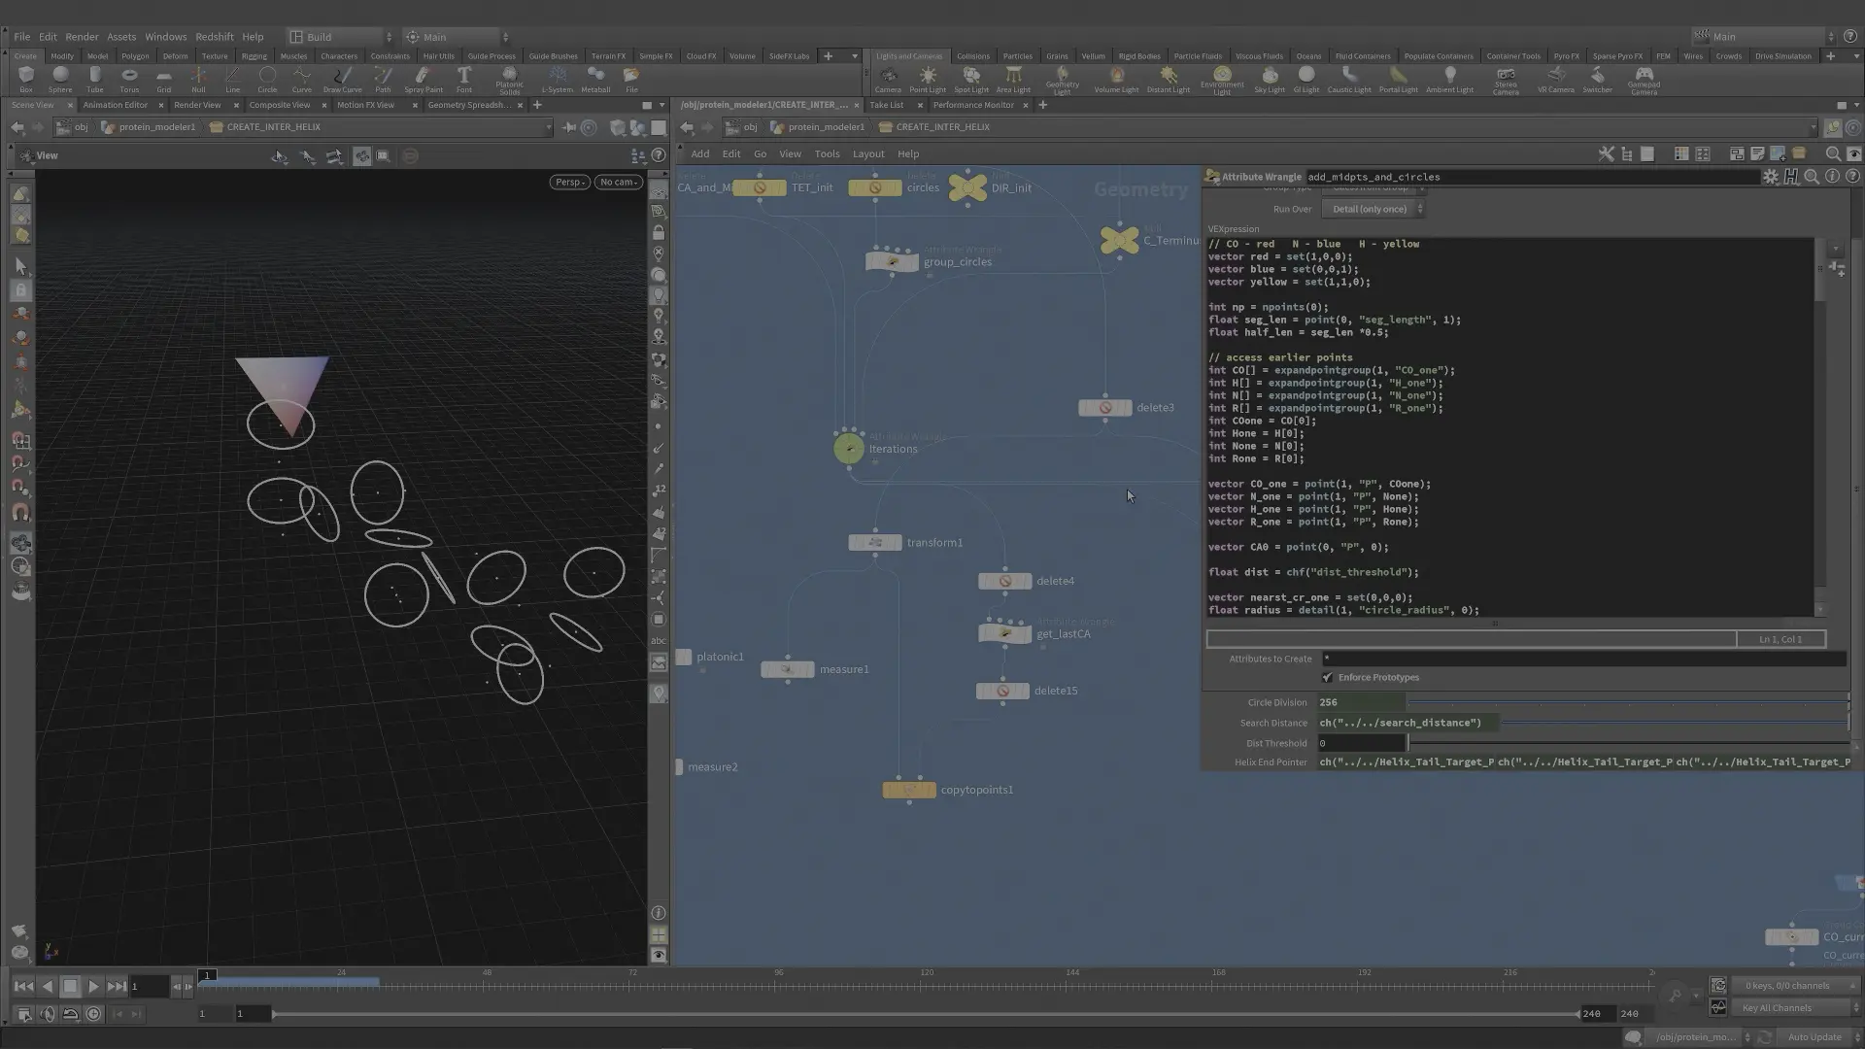Select the copytopoints1 node
1865x1049 pixels.
[909, 790]
